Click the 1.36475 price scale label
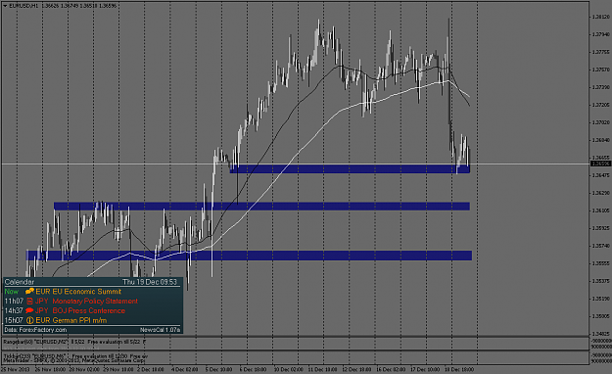This screenshot has width=612, height=374. coord(600,175)
